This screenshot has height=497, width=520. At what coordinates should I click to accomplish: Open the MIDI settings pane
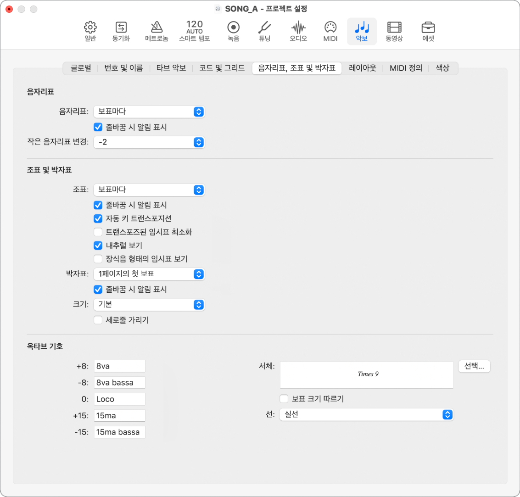pyautogui.click(x=330, y=32)
